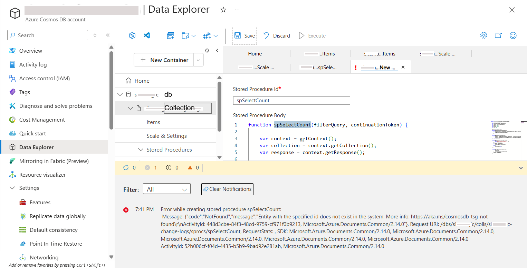Screen dimensions: 527x268
Task: Expand the New Container split-button dropdown
Action: [198, 60]
